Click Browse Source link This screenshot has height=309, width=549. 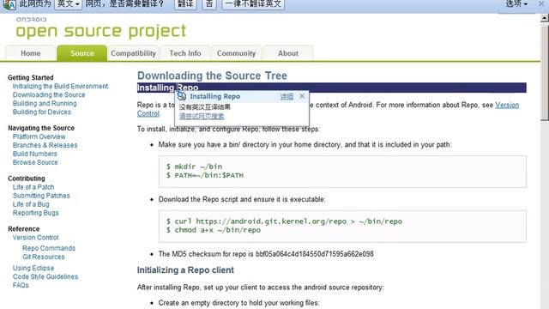tap(35, 162)
